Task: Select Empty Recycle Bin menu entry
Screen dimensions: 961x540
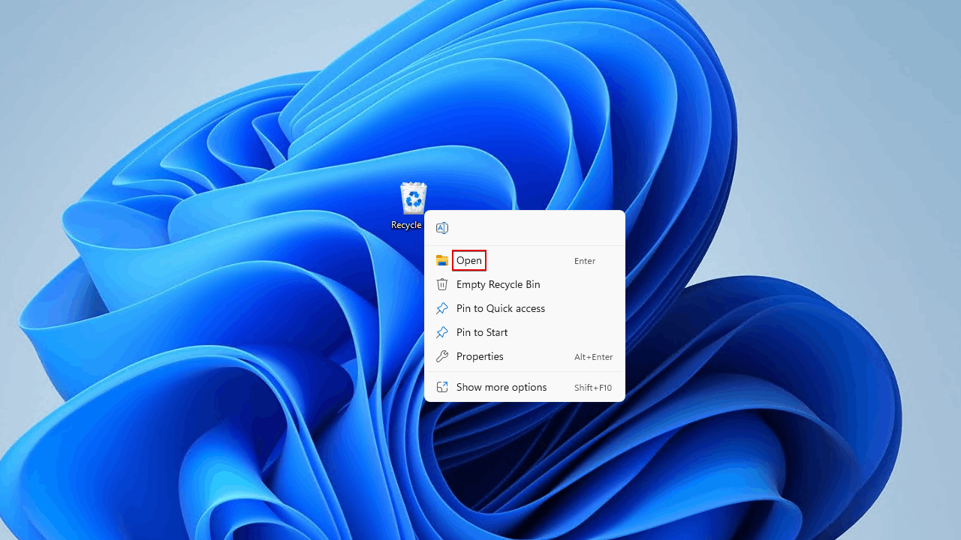Action: (525, 284)
